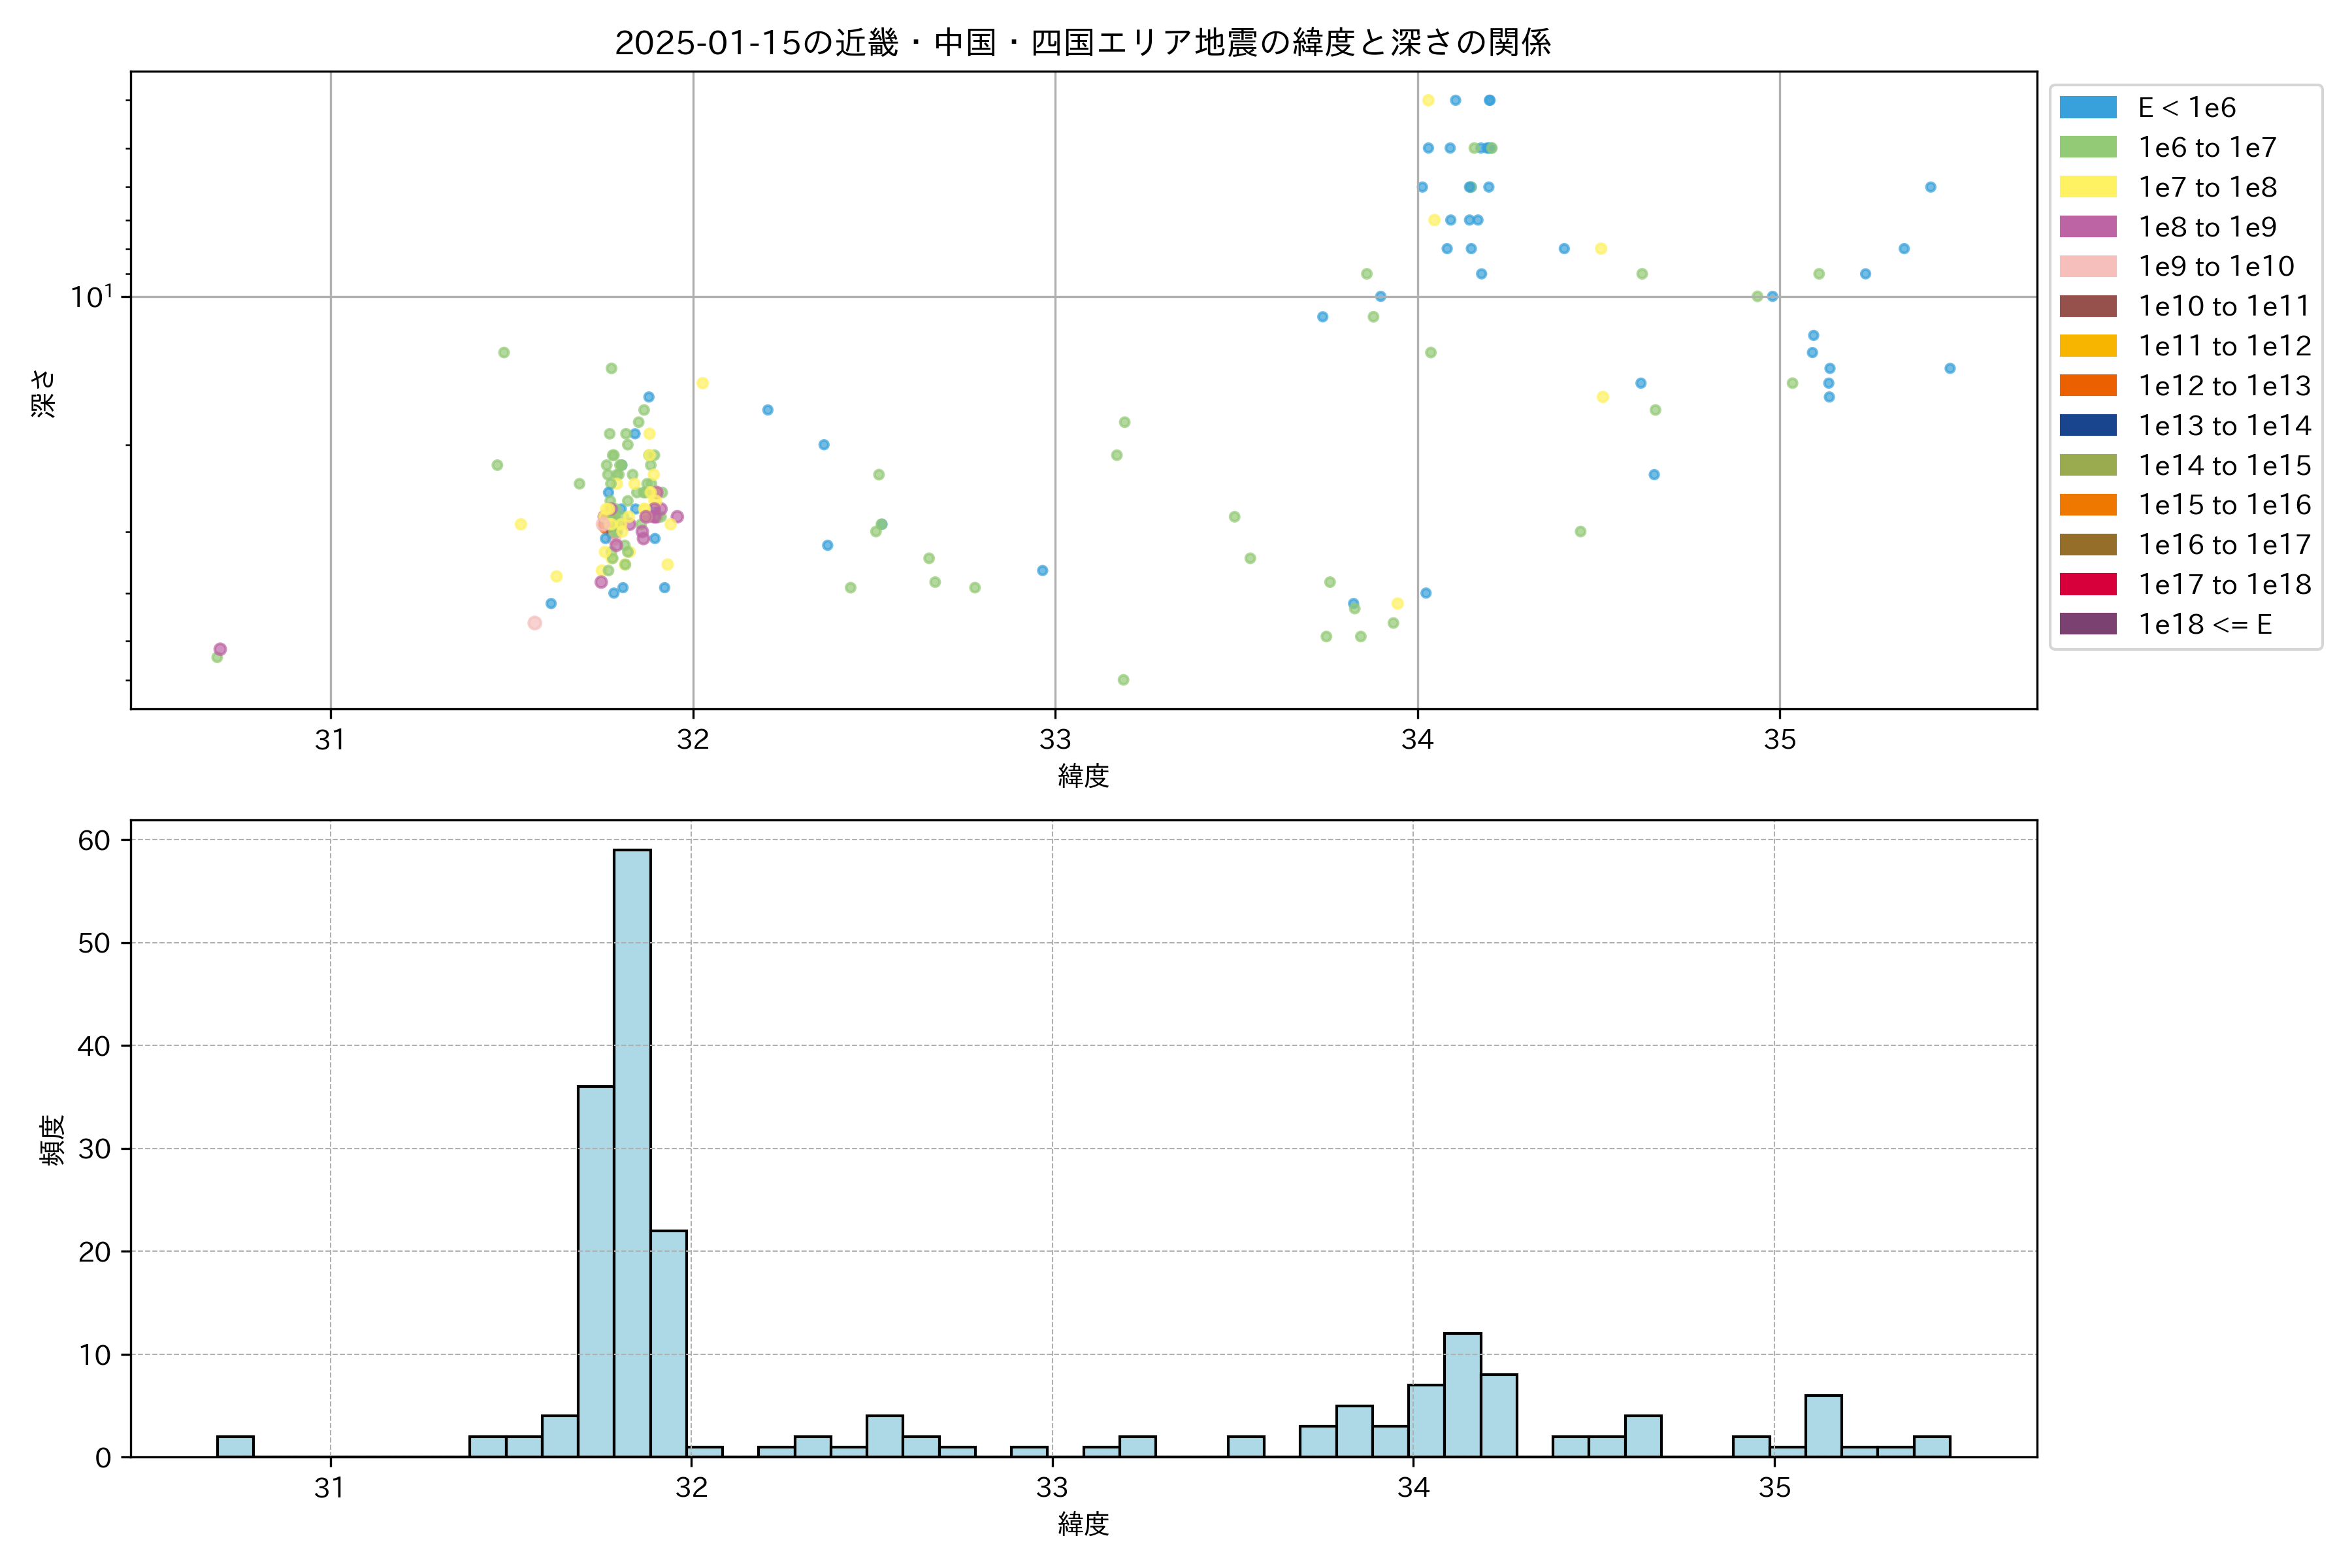Click the 1e15 to 1e16 legend label
The height and width of the screenshot is (1568, 2352).
click(x=2224, y=505)
